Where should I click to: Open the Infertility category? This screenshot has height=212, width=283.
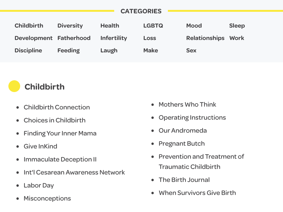coord(114,38)
